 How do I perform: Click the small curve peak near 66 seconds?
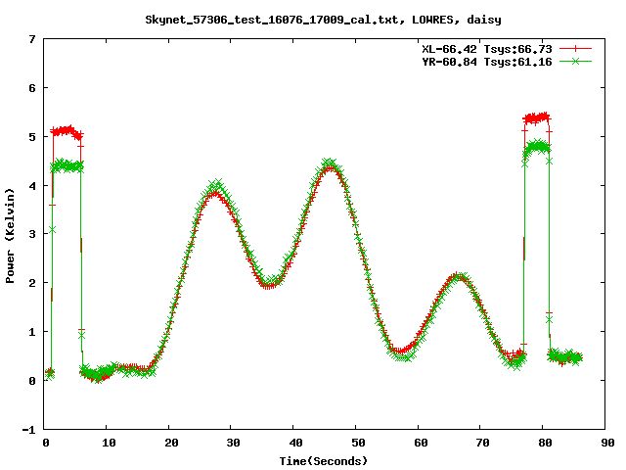point(459,276)
